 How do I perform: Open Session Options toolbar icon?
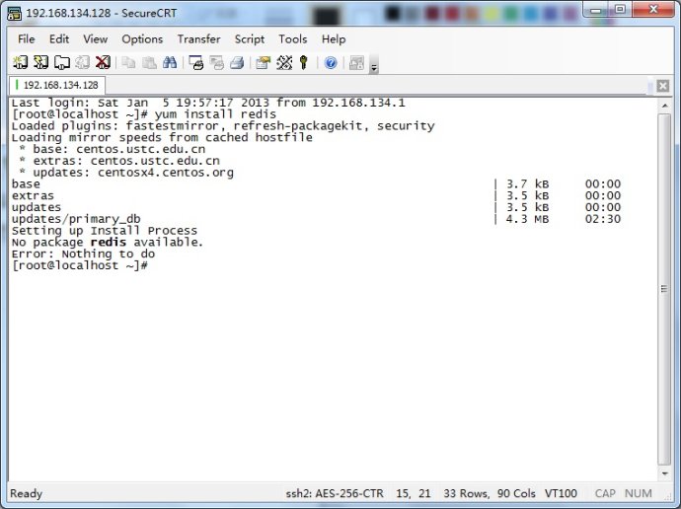click(264, 63)
